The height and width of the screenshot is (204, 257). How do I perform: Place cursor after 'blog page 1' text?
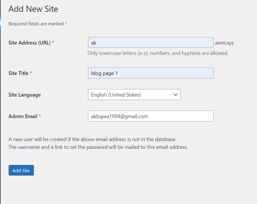[118, 73]
